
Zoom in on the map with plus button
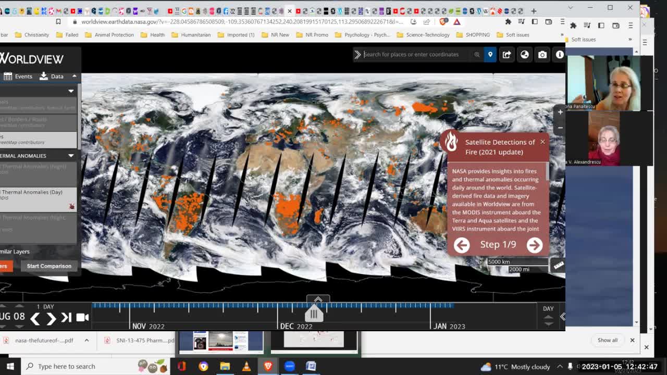(x=560, y=112)
